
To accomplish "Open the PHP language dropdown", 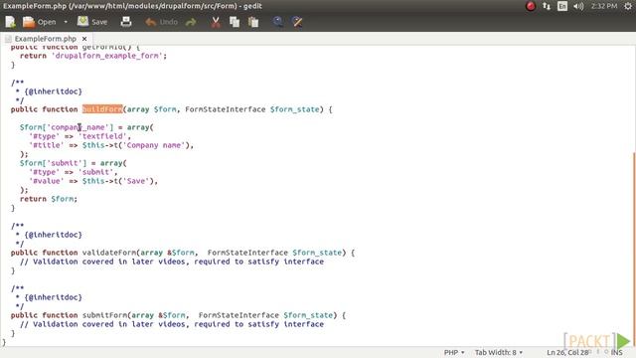I will tap(454, 352).
